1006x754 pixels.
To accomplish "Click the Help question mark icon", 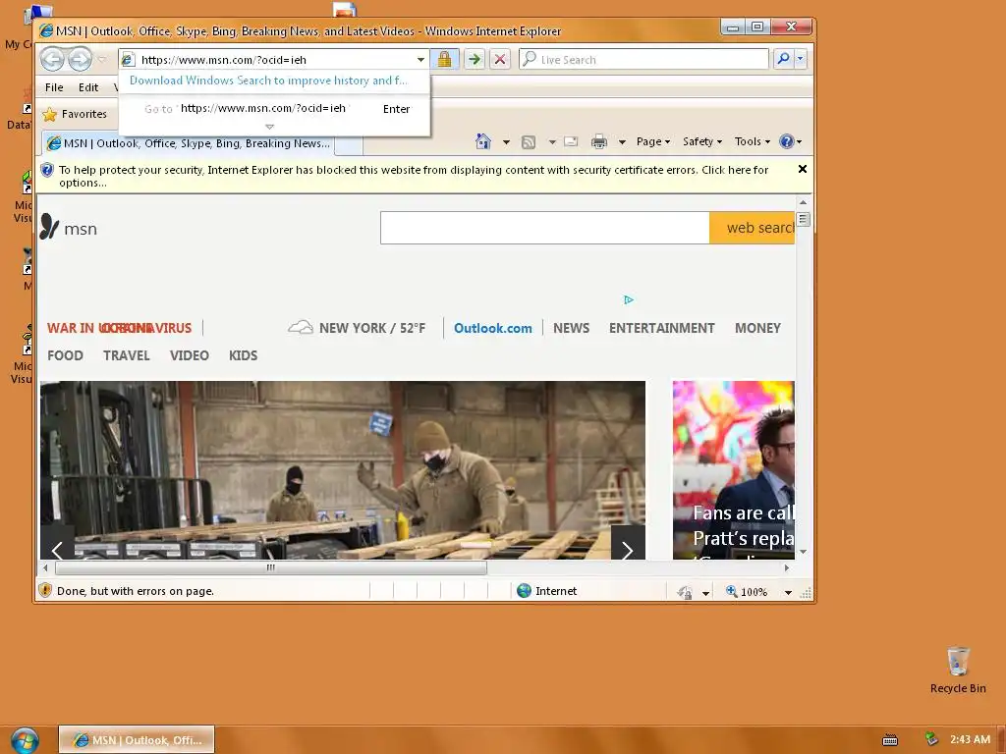I will point(787,141).
